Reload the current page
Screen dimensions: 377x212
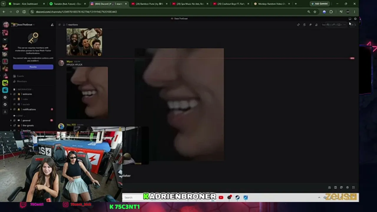17,12
